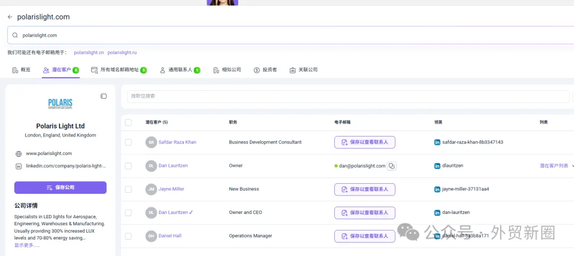The width and height of the screenshot is (574, 256).
Task: Click 保存以查看联系人 for Jayne Miller
Action: (365, 190)
